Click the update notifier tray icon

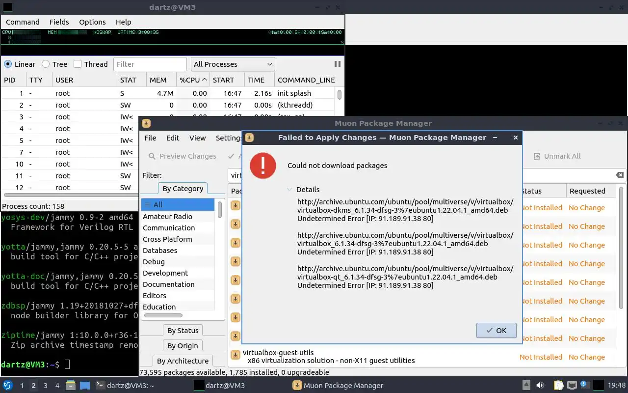tap(585, 386)
